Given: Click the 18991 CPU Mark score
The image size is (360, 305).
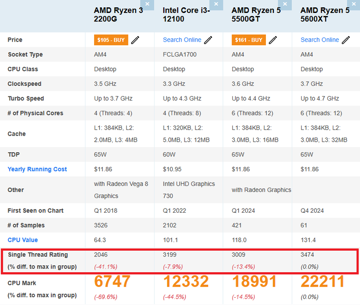Looking at the screenshot, I should coord(254,281).
